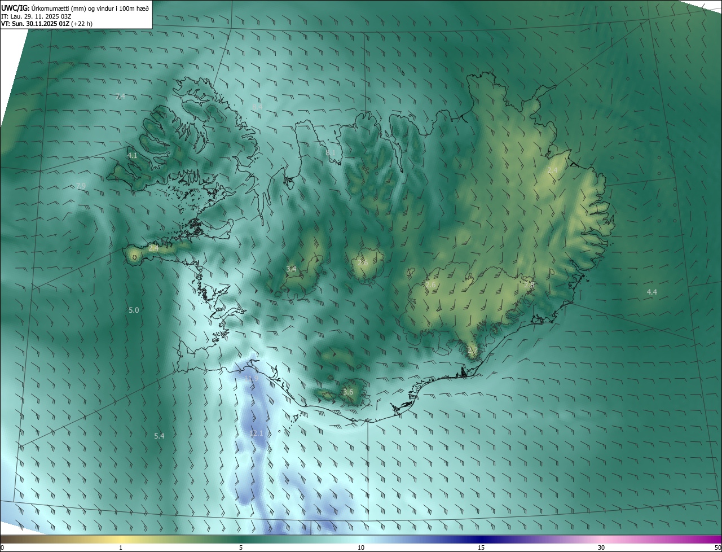Click the 12.1 value in the blue band
Image resolution: width=722 pixels, height=552 pixels.
(257, 433)
